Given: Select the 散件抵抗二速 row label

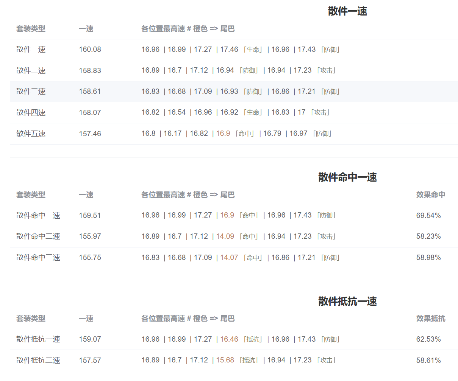Looking at the screenshot, I should [38, 361].
